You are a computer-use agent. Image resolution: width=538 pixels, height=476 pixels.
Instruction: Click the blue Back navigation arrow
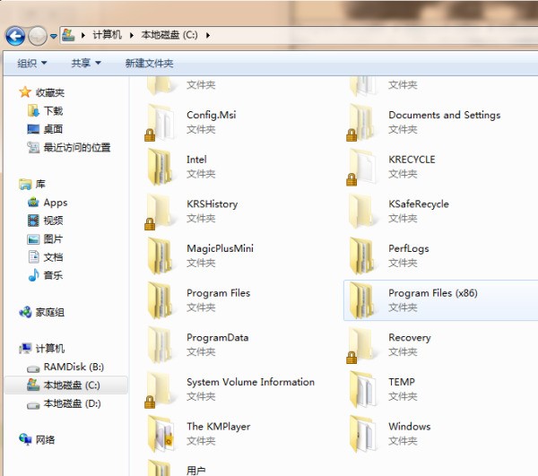15,36
